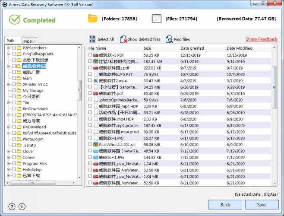
Task: Click the yellow Folders count icon
Action: coord(93,19)
